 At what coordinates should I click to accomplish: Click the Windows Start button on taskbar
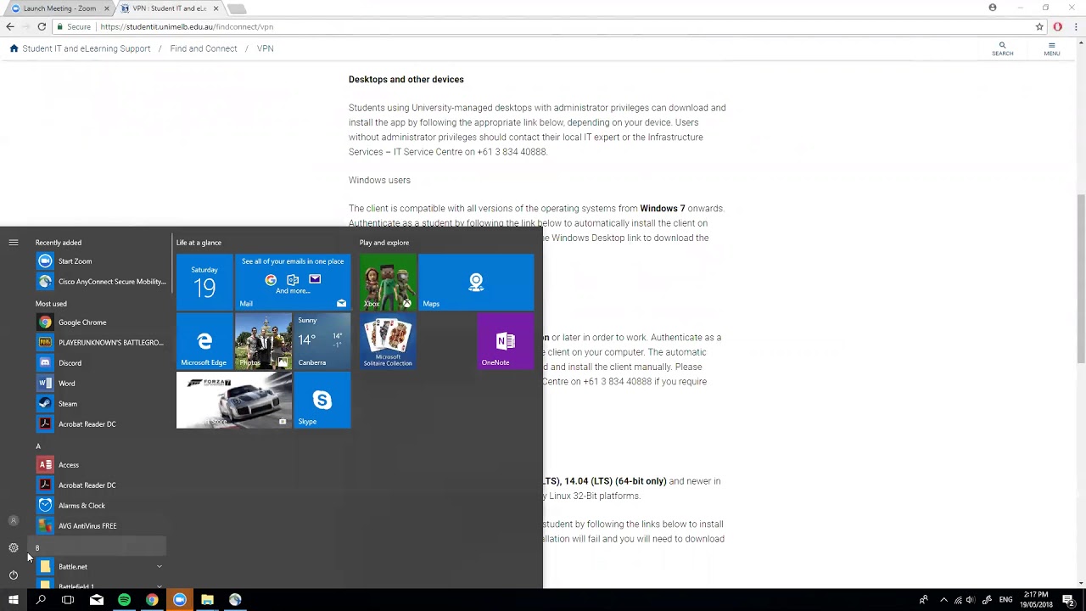coord(14,600)
